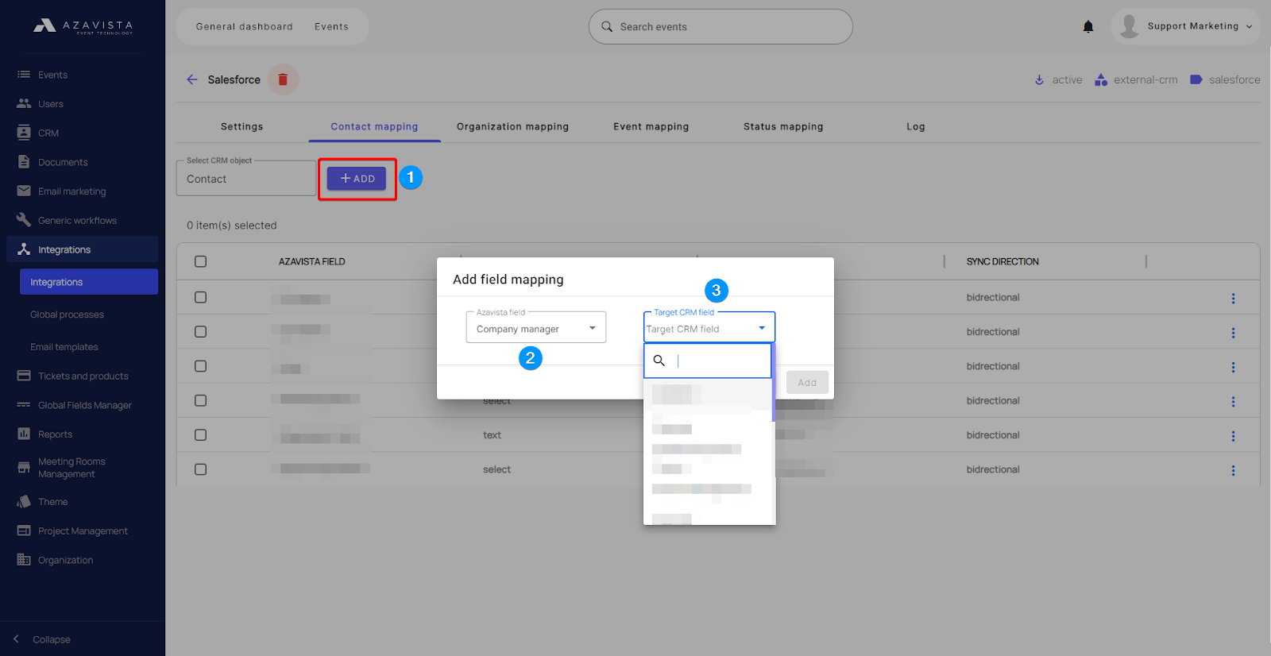Image resolution: width=1271 pixels, height=656 pixels.
Task: Go back using the arrow beside Salesforce
Action: point(191,79)
